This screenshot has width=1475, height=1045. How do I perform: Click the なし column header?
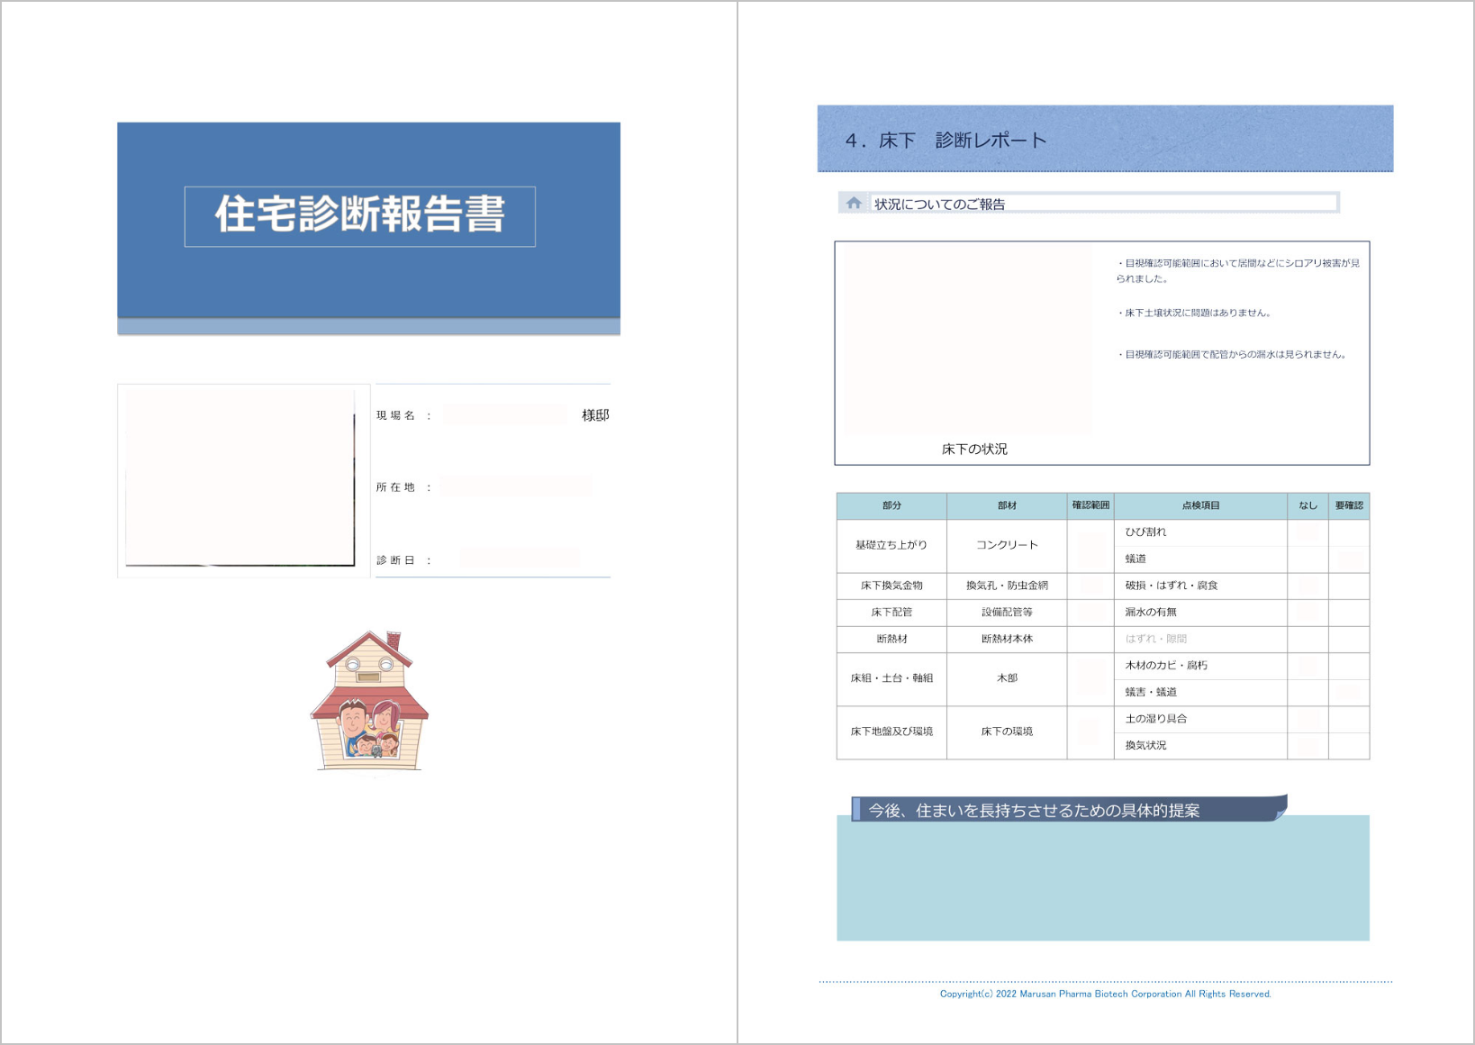click(x=1308, y=505)
